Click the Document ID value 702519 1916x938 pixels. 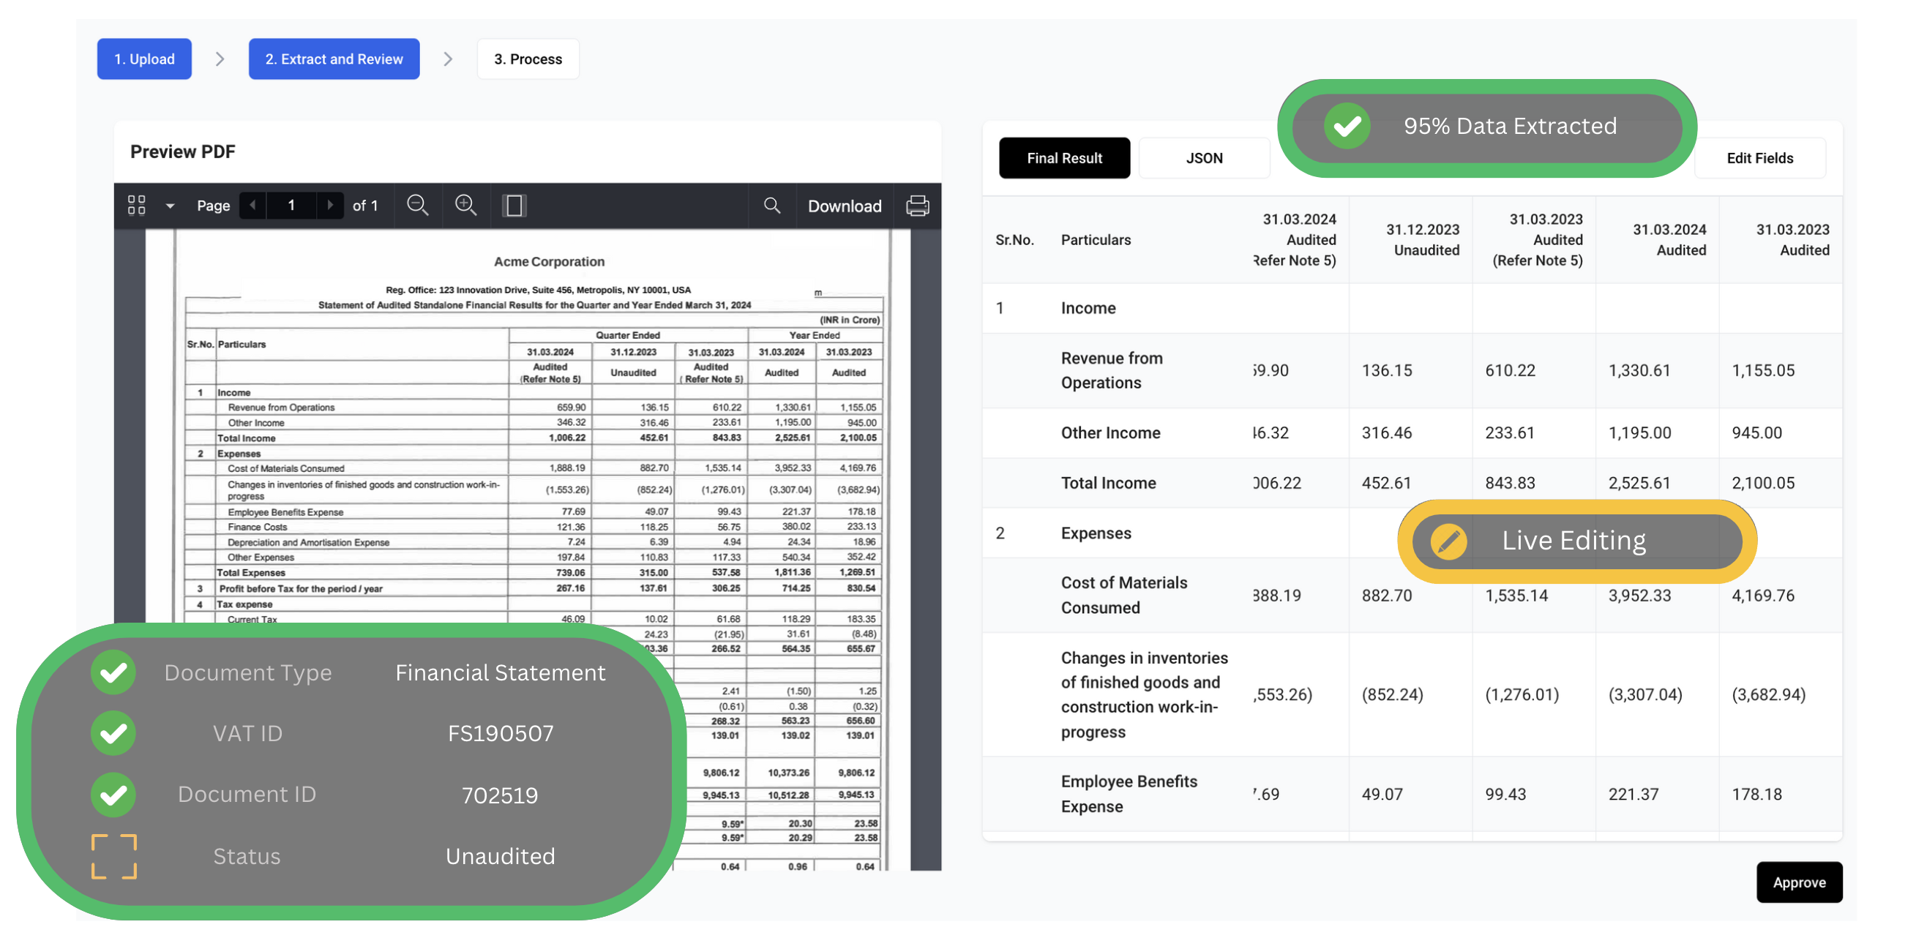pyautogui.click(x=500, y=795)
